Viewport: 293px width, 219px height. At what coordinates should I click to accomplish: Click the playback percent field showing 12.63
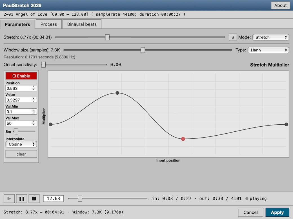point(54,199)
